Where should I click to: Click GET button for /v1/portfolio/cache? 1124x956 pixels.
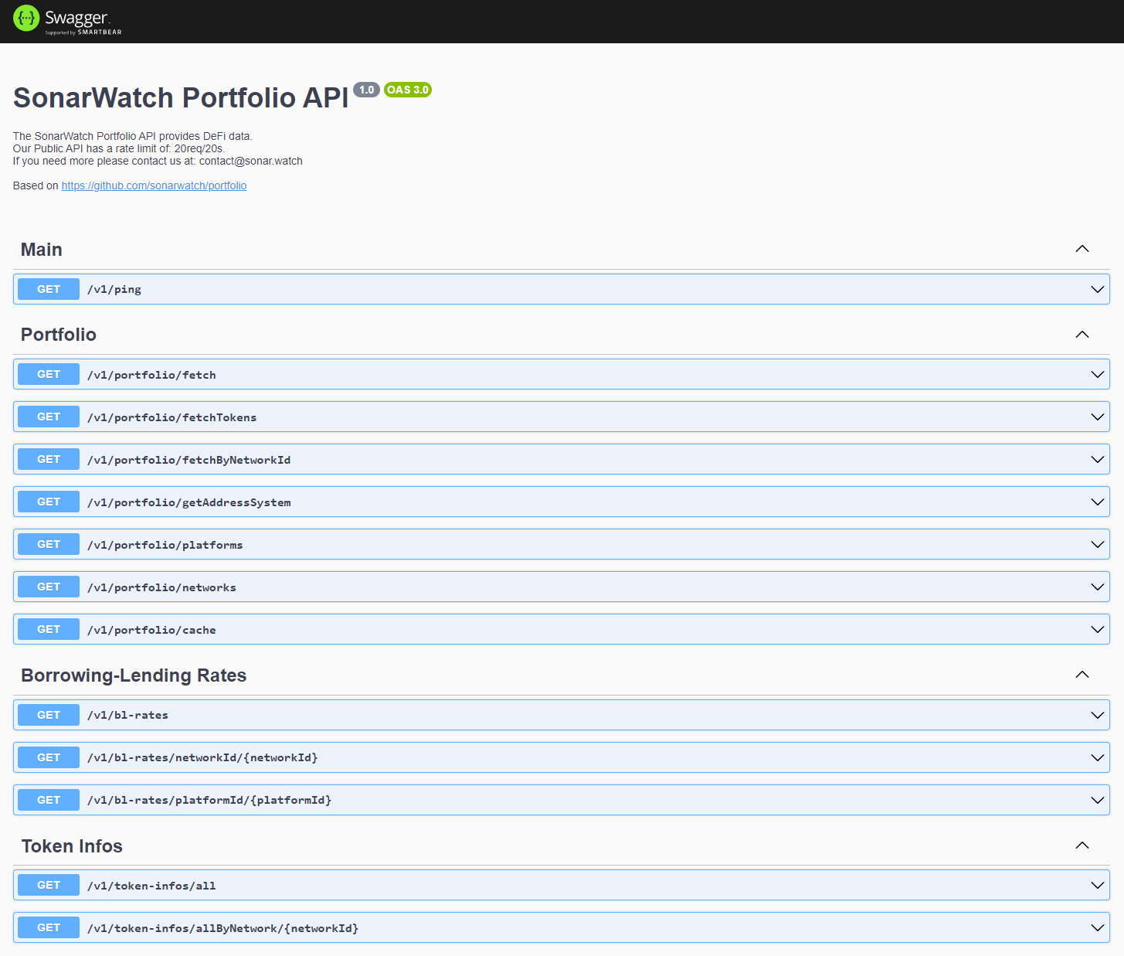[x=49, y=629]
